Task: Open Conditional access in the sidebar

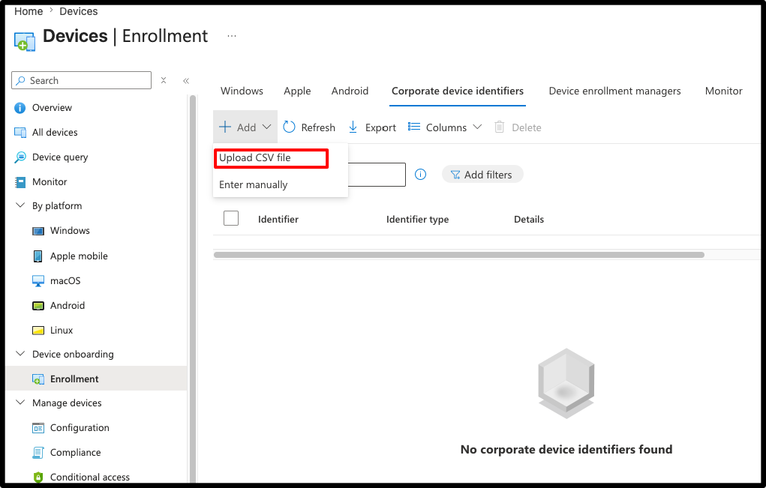Action: (90, 478)
